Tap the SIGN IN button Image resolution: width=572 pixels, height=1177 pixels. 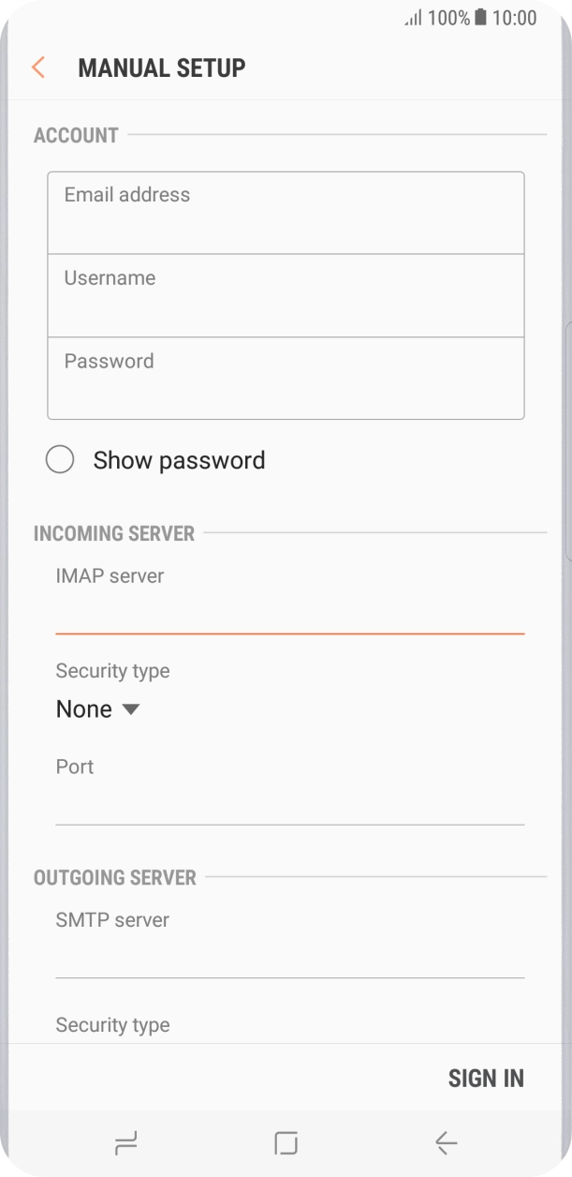(486, 1078)
